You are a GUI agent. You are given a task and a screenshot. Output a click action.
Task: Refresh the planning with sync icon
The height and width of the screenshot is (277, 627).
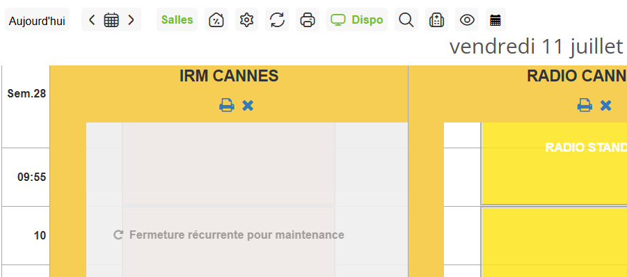coord(277,19)
